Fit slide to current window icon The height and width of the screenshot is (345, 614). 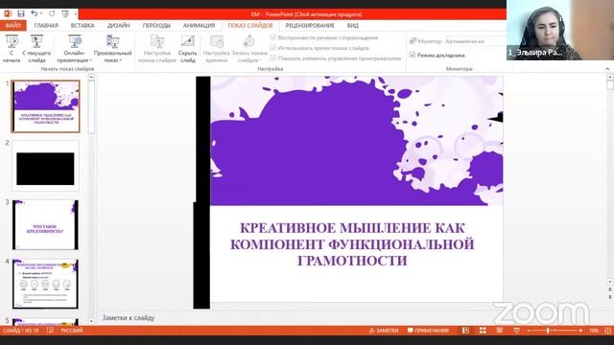[607, 331]
